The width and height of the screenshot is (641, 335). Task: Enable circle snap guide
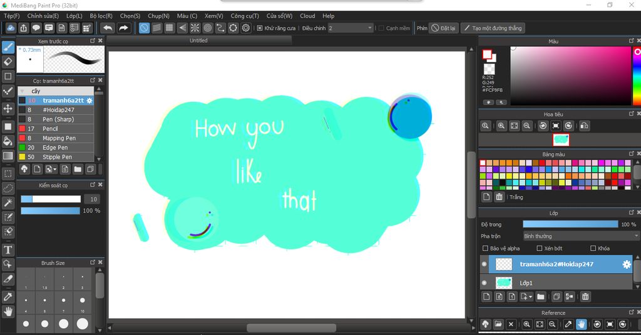pyautogui.click(x=208, y=27)
